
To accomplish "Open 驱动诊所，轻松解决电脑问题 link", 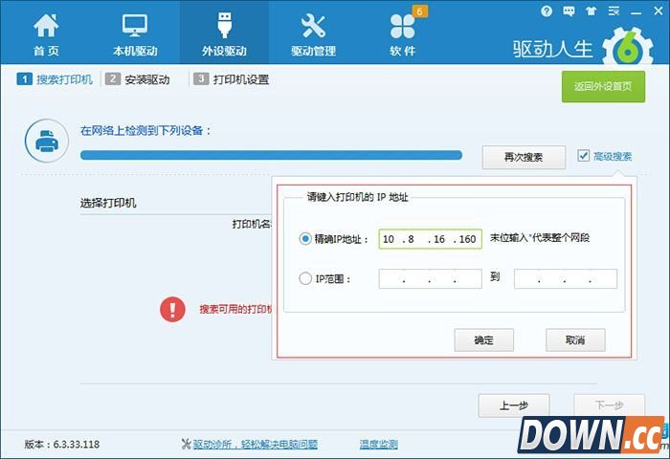I will (256, 445).
